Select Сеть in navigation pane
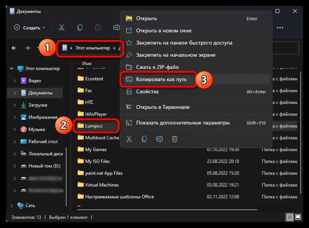This screenshot has height=228, width=309. [30, 205]
